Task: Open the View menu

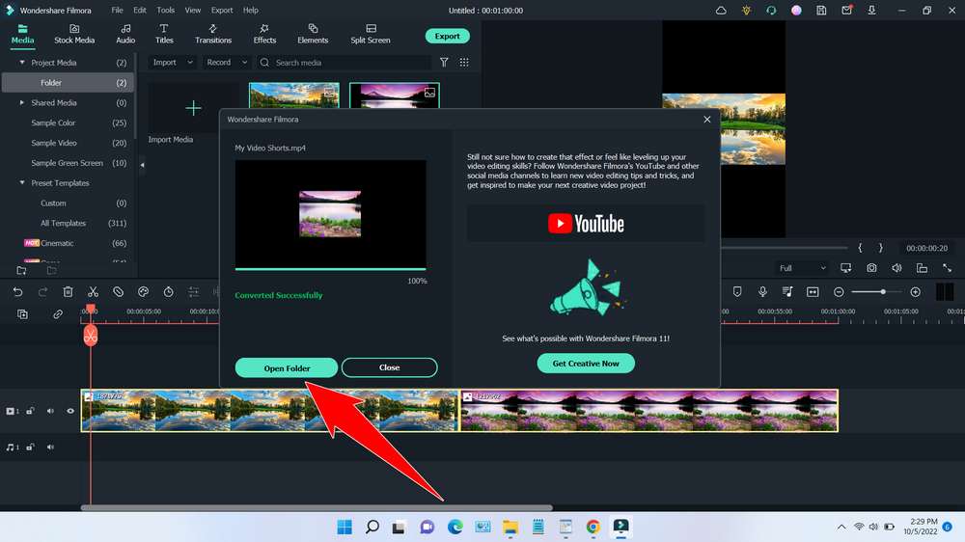Action: pos(193,11)
